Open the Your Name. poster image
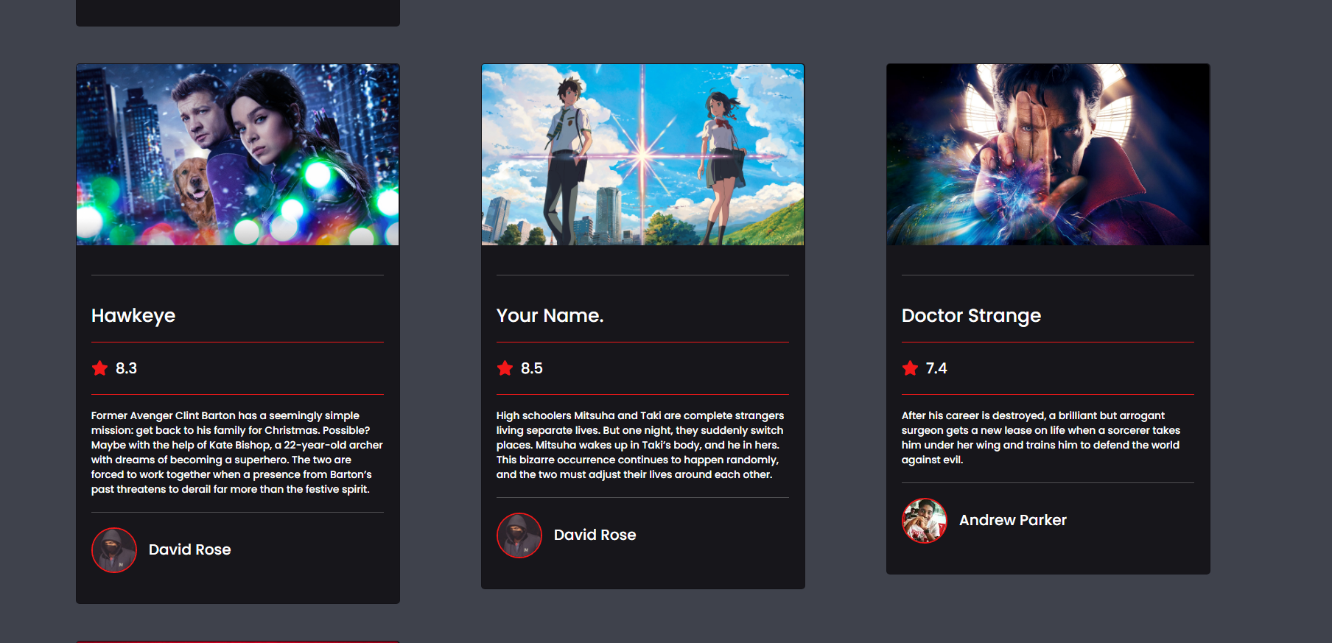1332x643 pixels. pos(643,155)
